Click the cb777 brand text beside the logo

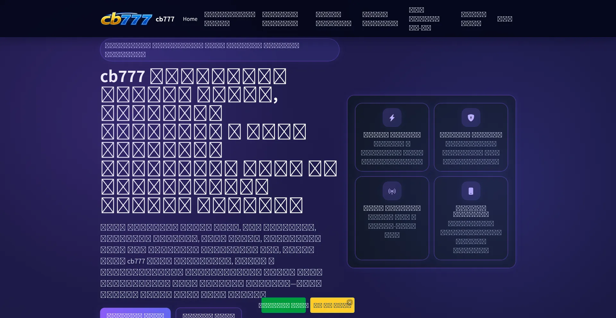click(x=165, y=19)
